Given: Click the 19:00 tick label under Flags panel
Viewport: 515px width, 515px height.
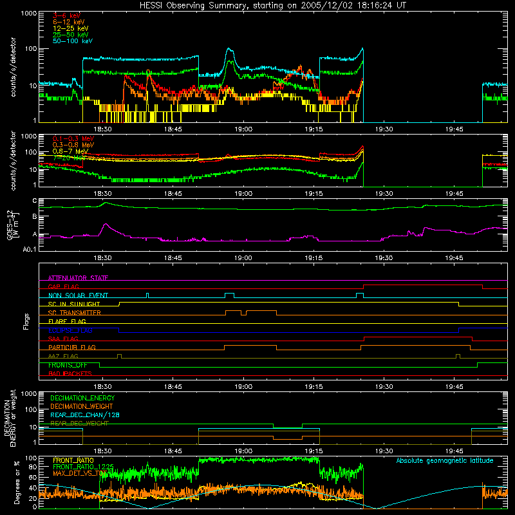Looking at the screenshot, I should [243, 387].
